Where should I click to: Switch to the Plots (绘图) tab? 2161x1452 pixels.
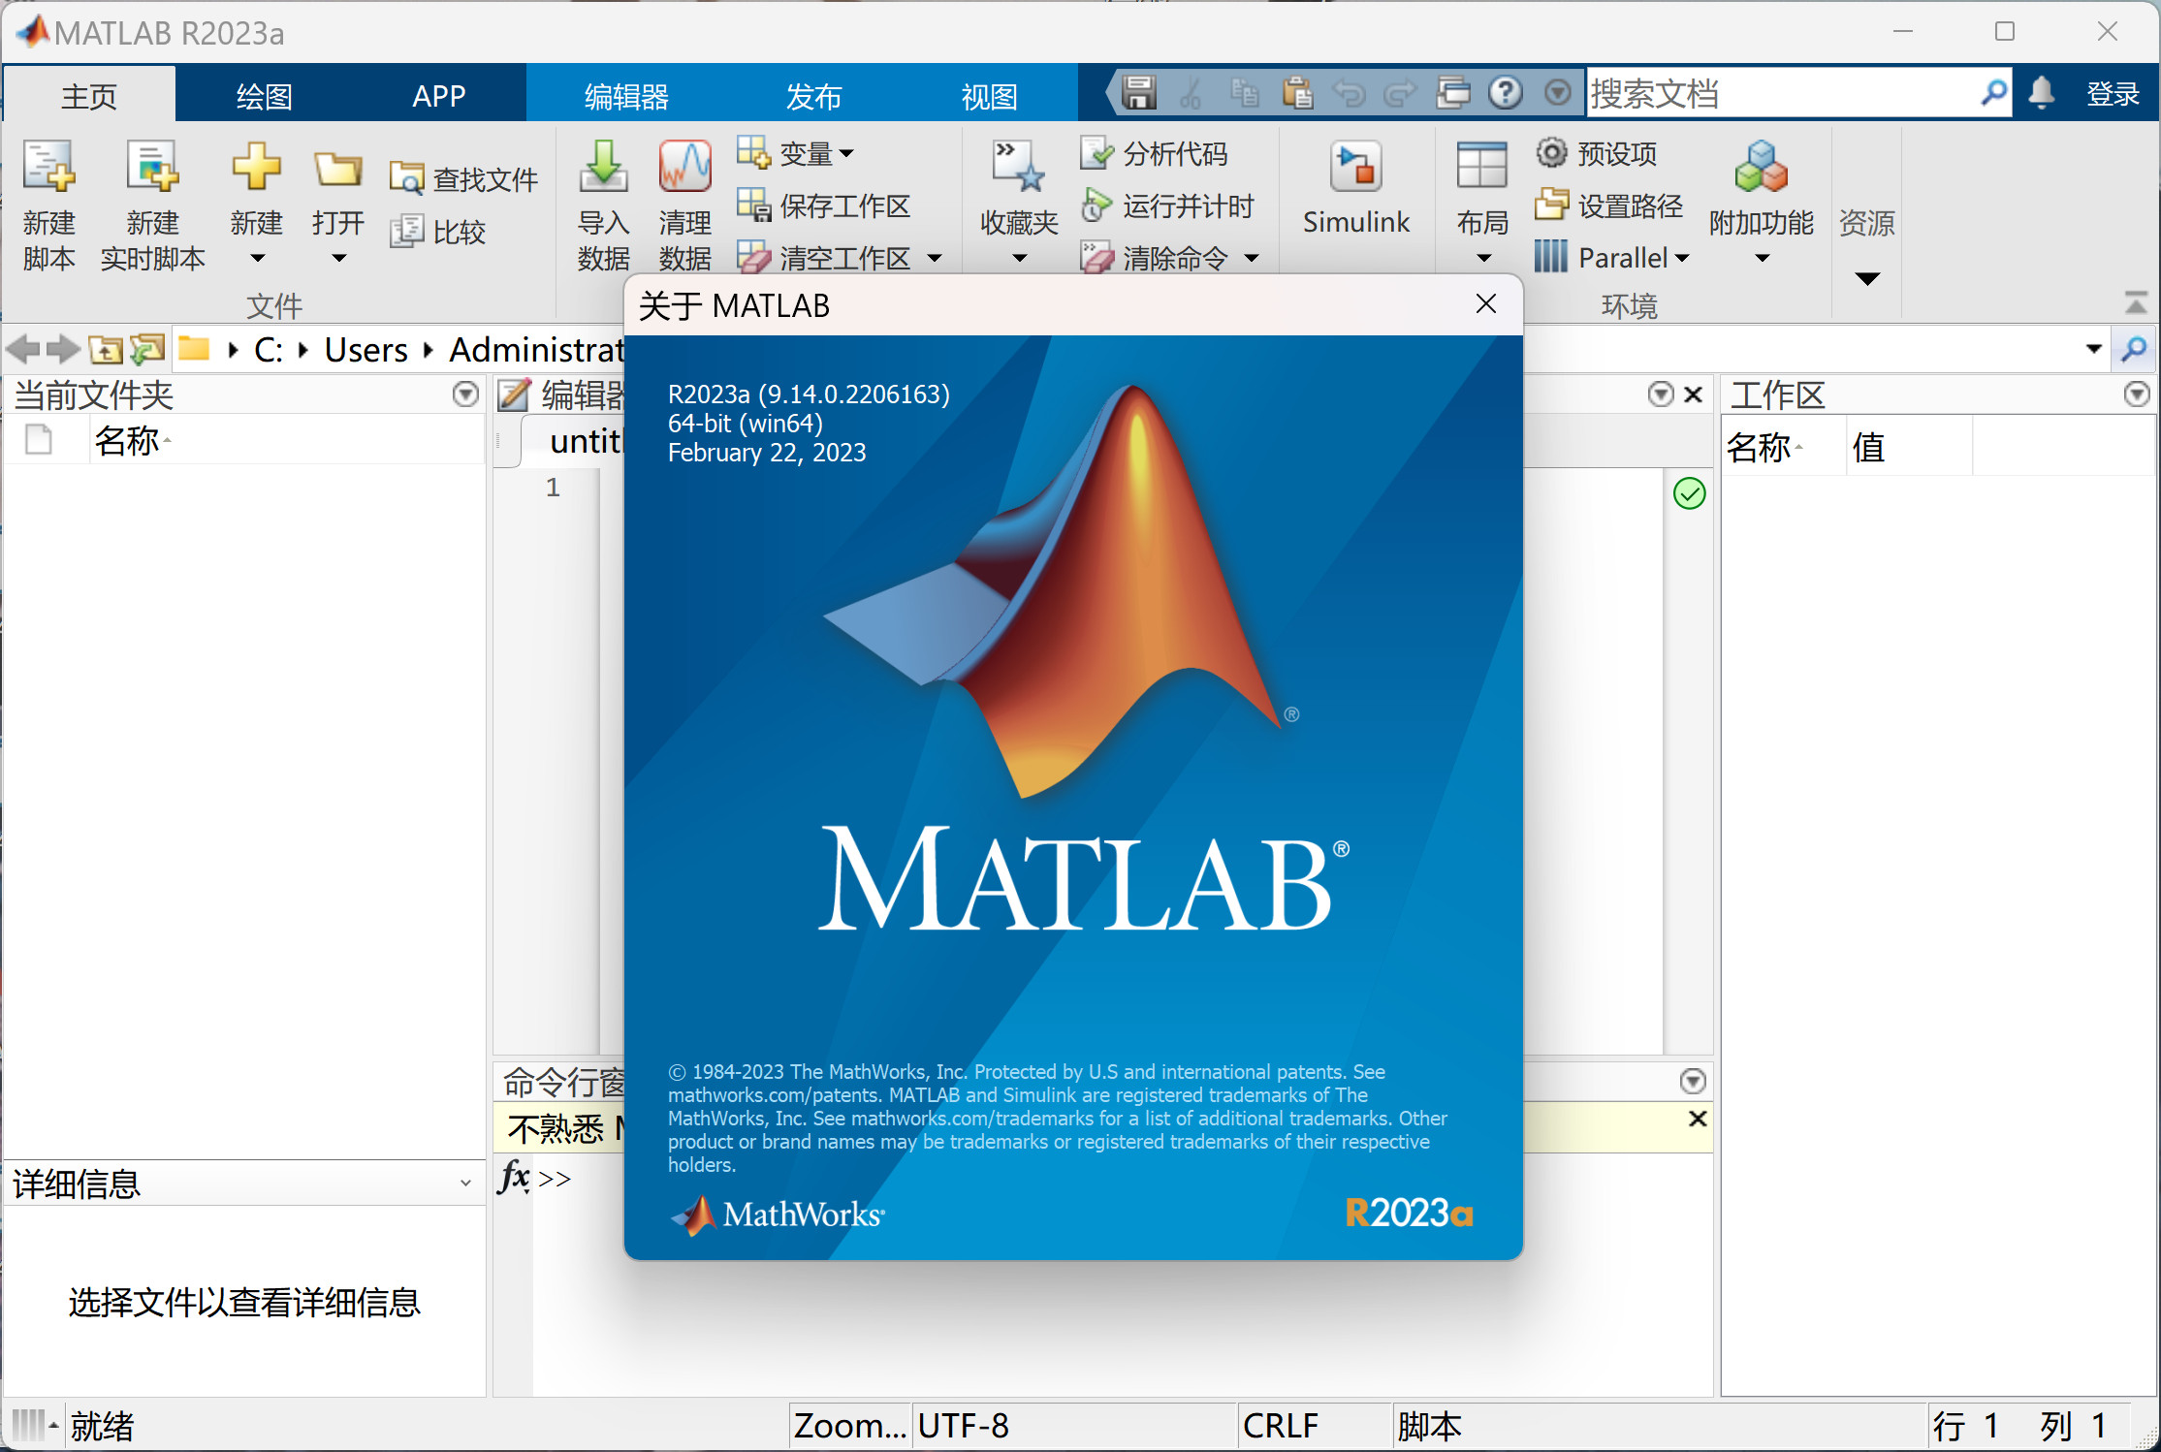264,95
